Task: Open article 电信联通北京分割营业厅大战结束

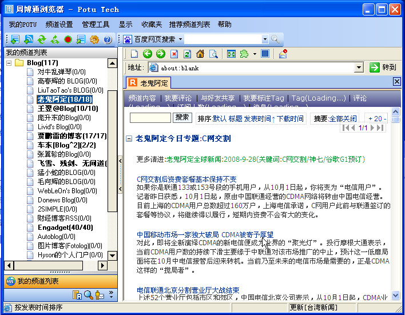Action: (188, 290)
